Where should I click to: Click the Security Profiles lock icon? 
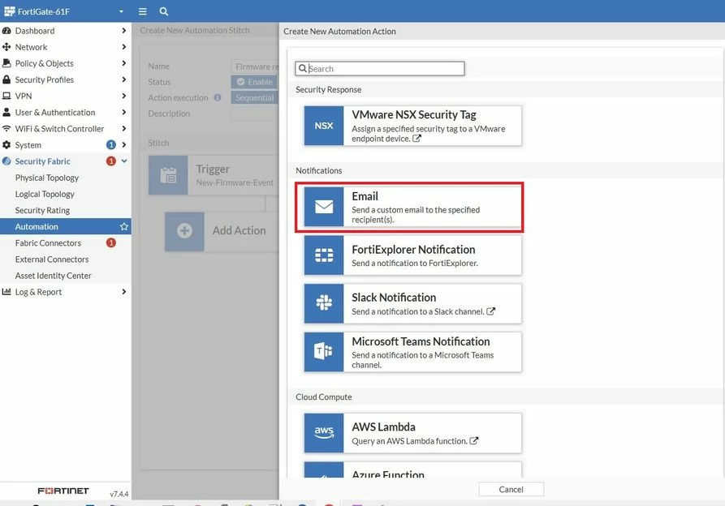pyautogui.click(x=6, y=79)
